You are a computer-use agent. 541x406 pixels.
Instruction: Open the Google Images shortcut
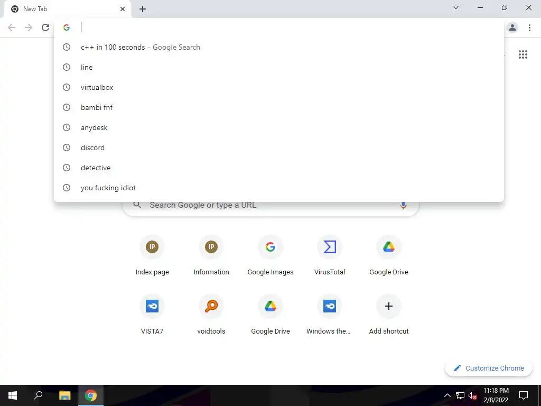[270, 256]
